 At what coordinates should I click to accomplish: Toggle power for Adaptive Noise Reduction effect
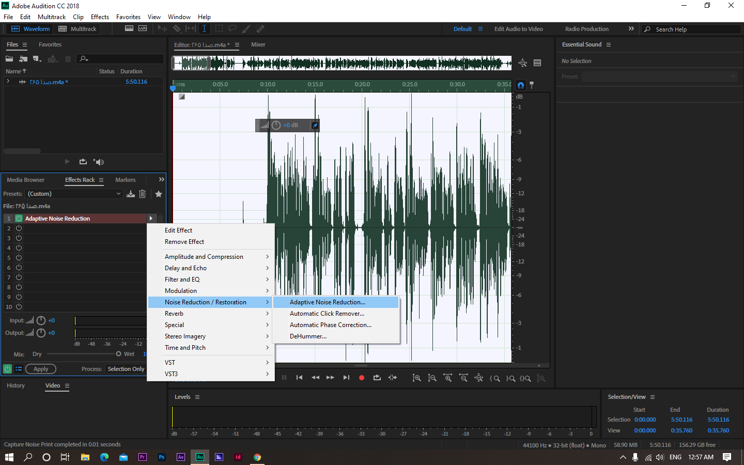click(x=19, y=219)
